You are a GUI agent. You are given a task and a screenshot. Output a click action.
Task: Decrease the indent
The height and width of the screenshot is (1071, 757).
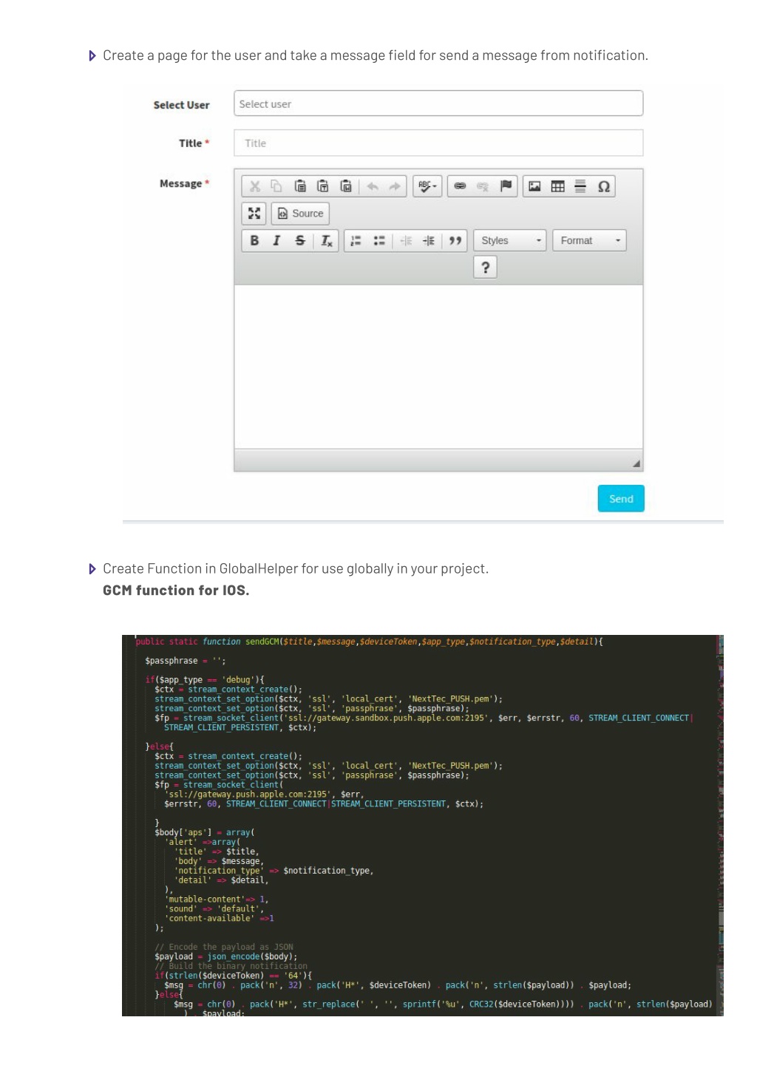(x=406, y=240)
